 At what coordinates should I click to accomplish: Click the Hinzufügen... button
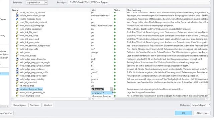point(19,105)
